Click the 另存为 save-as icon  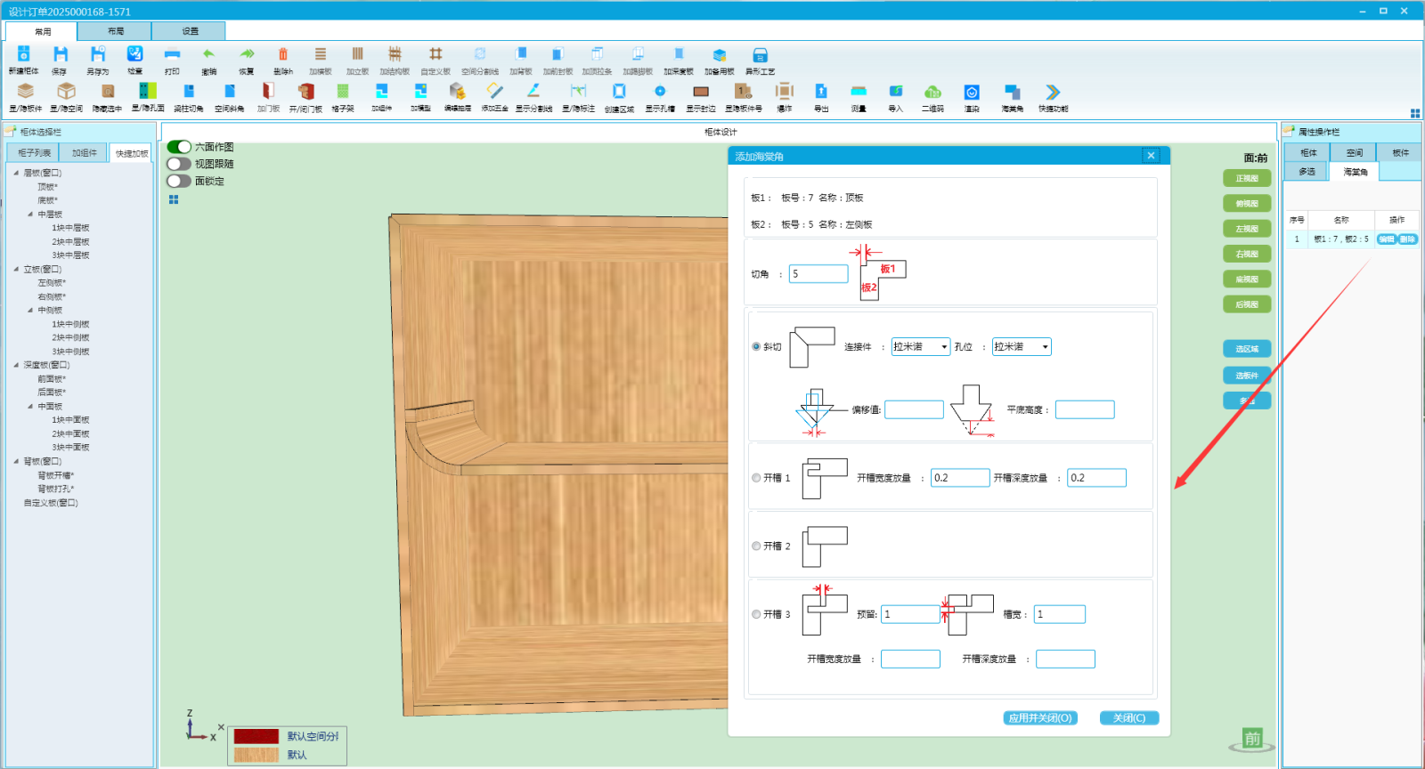click(98, 54)
